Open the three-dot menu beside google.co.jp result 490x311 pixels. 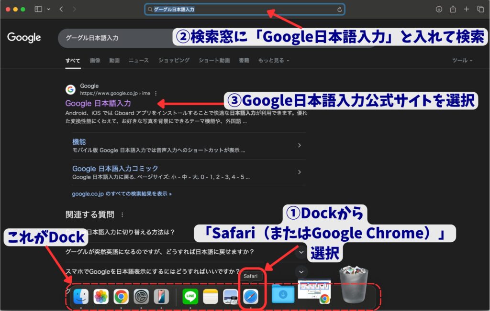point(156,93)
